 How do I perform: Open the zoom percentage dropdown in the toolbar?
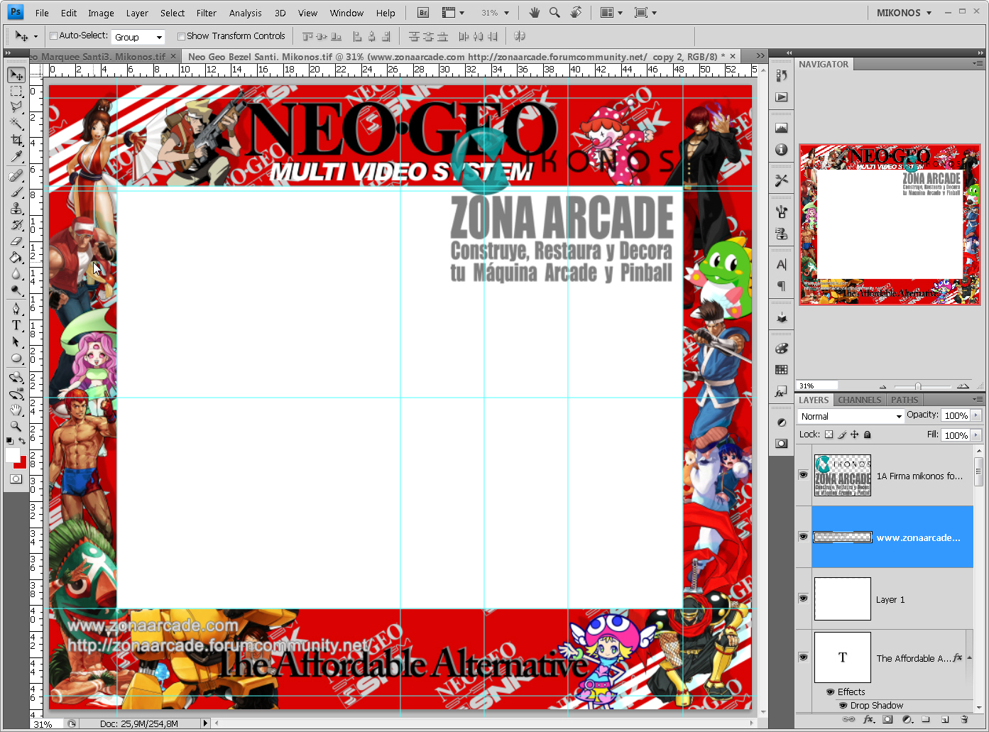(x=506, y=12)
